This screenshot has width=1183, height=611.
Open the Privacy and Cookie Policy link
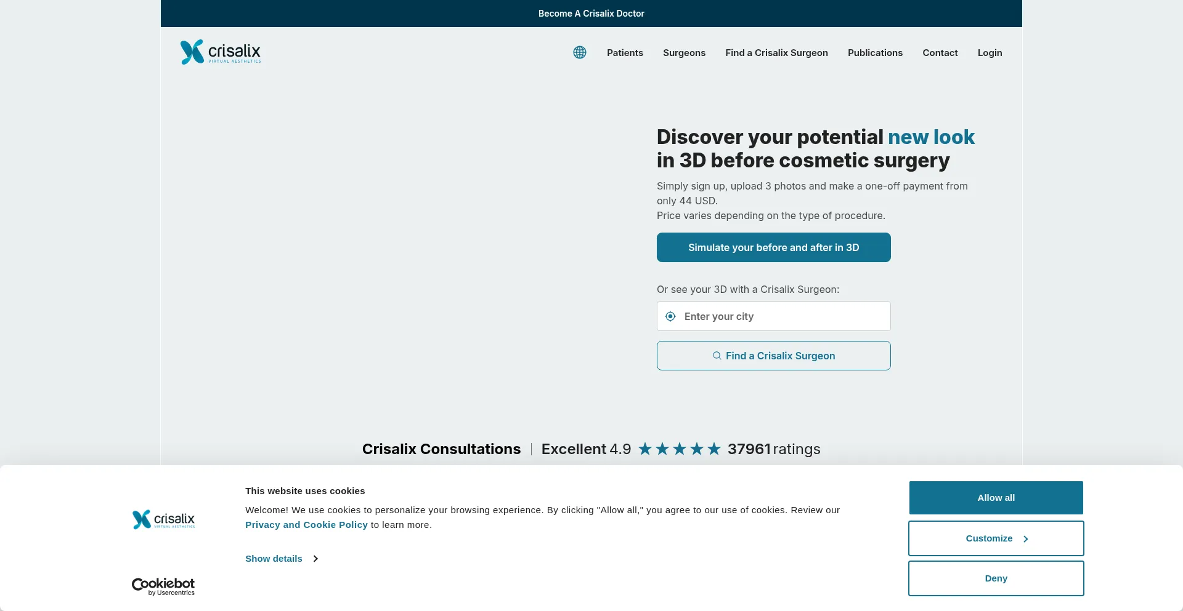[306, 525]
